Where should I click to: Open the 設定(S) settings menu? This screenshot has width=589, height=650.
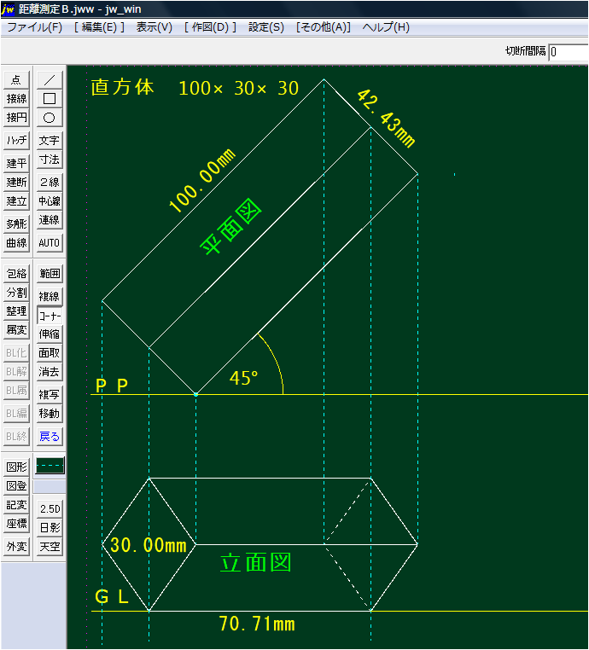coord(266,27)
